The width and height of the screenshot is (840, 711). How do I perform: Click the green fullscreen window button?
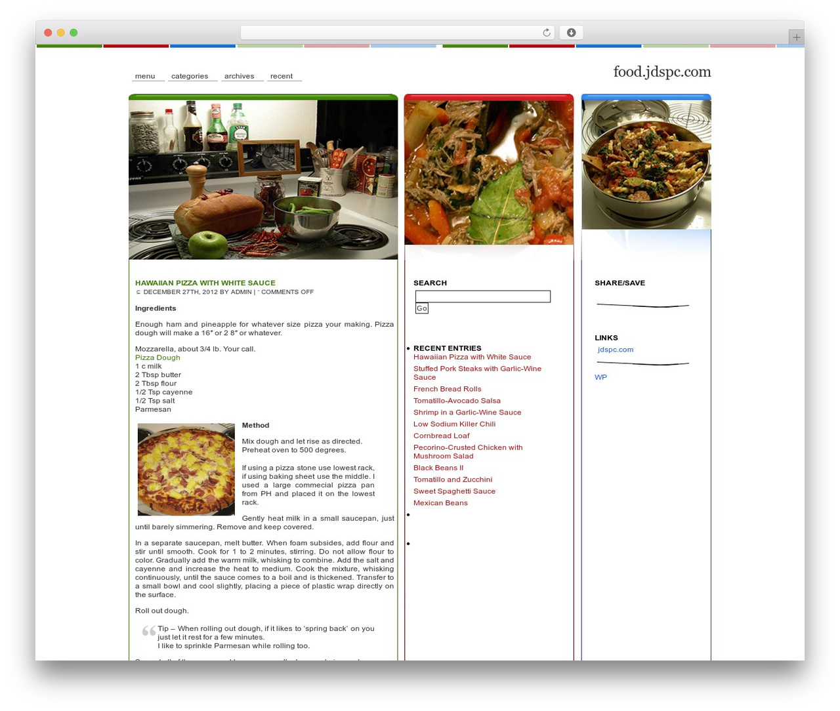click(73, 33)
